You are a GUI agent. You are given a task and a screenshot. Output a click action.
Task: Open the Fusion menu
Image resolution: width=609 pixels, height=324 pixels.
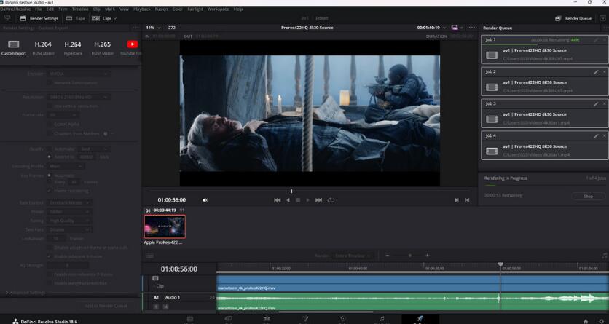[x=161, y=9]
